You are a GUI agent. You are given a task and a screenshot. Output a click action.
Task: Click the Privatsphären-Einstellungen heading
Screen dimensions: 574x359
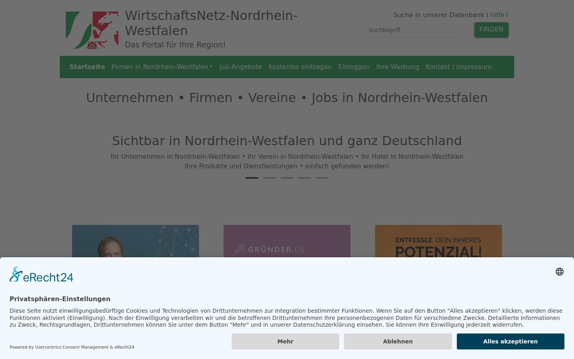(x=60, y=299)
